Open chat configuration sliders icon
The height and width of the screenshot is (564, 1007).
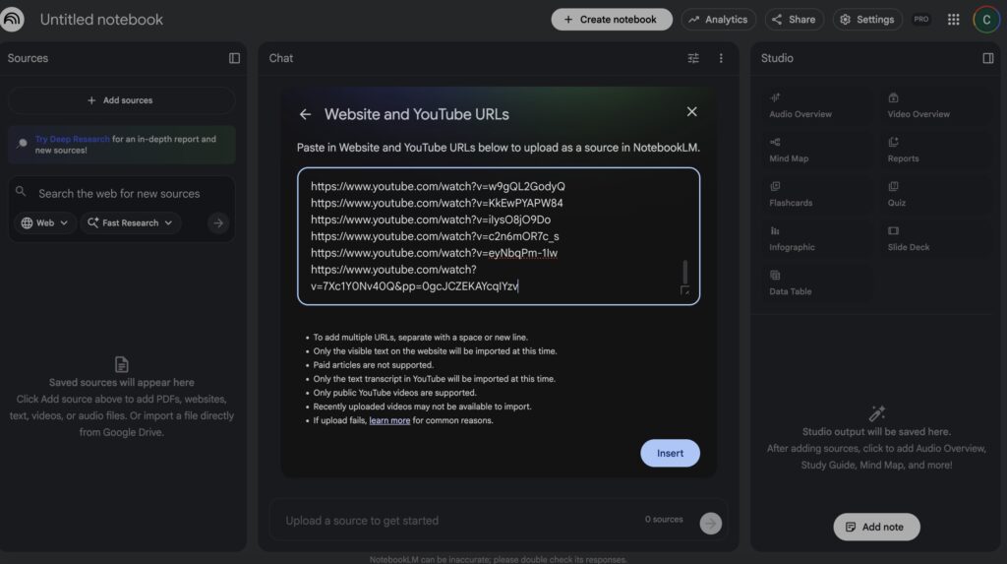pyautogui.click(x=693, y=58)
